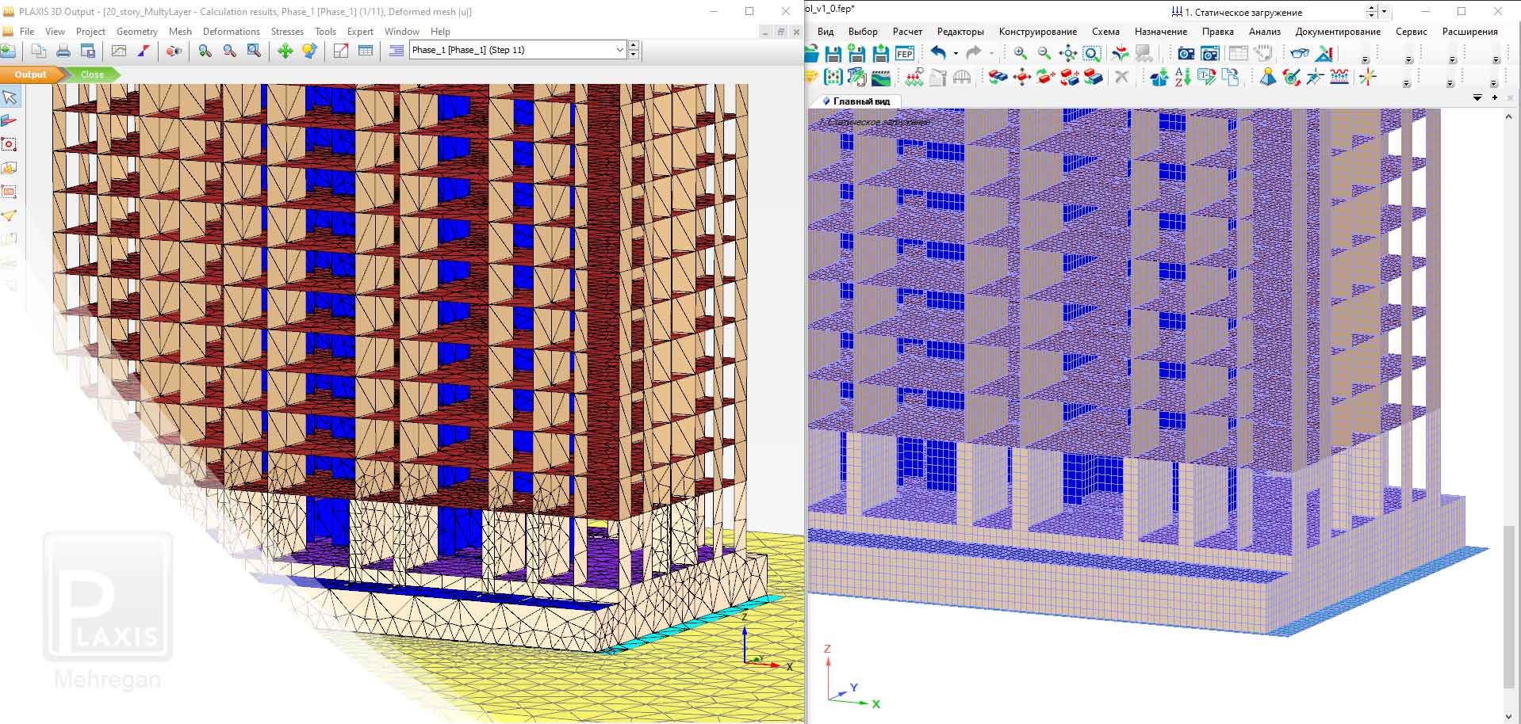Open the Deformations menu

pyautogui.click(x=231, y=32)
